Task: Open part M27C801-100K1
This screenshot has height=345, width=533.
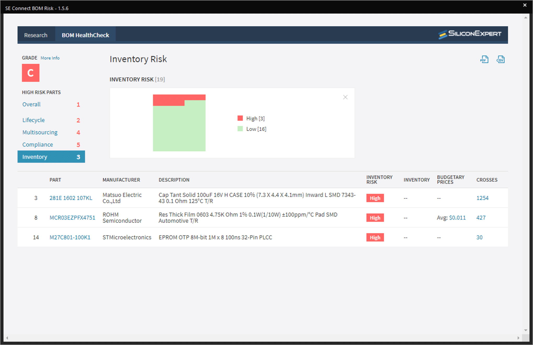Action: pyautogui.click(x=70, y=237)
